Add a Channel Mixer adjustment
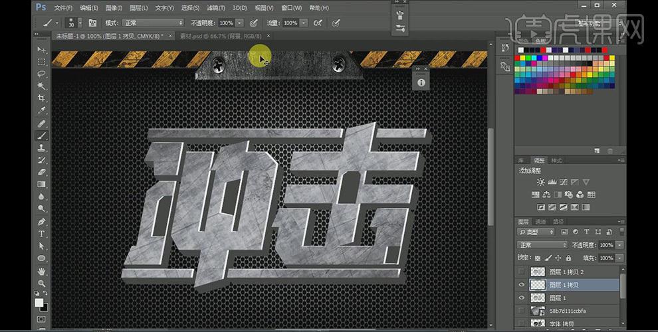 [x=580, y=195]
